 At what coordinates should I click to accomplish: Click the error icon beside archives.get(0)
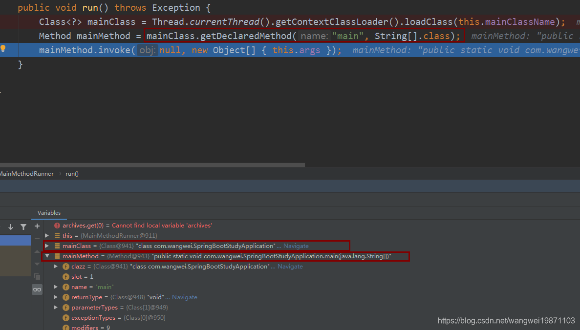click(57, 226)
